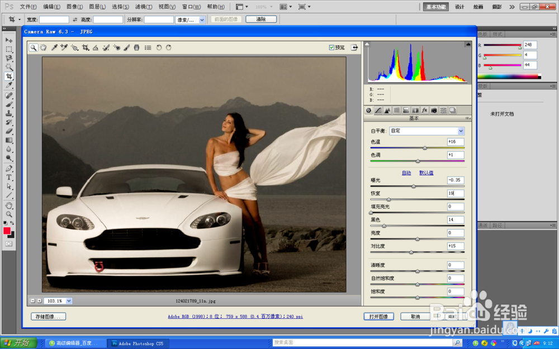559x349 pixels.
Task: Click the 清除 clear button in options bar
Action: coord(261,19)
